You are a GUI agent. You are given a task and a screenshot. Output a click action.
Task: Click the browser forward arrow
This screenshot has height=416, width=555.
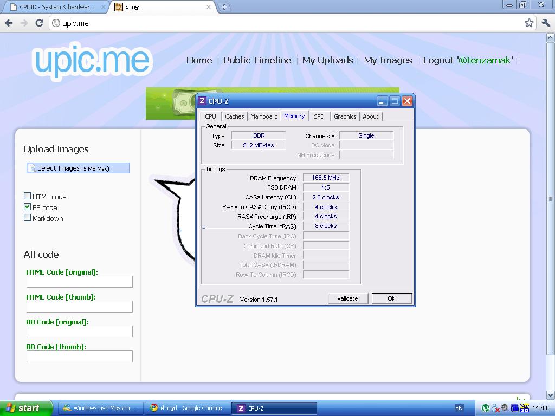(24, 23)
